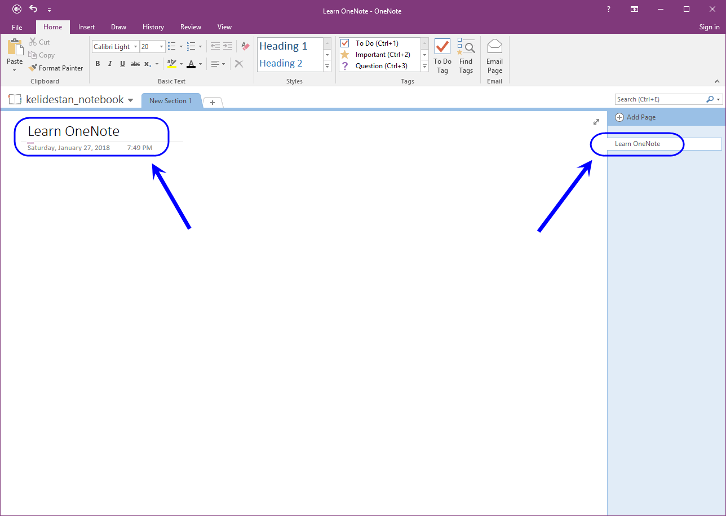Click the Undo icon

33,9
